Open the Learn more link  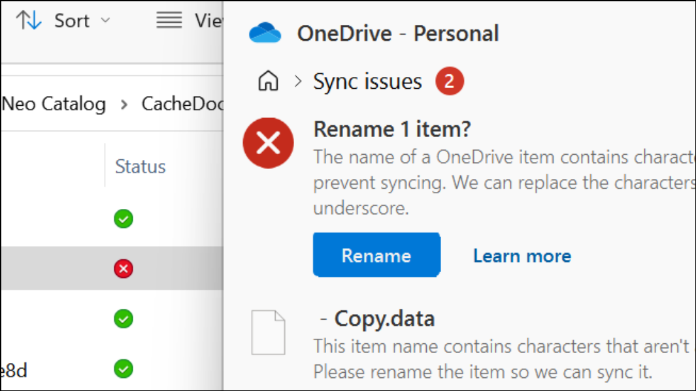pos(522,255)
